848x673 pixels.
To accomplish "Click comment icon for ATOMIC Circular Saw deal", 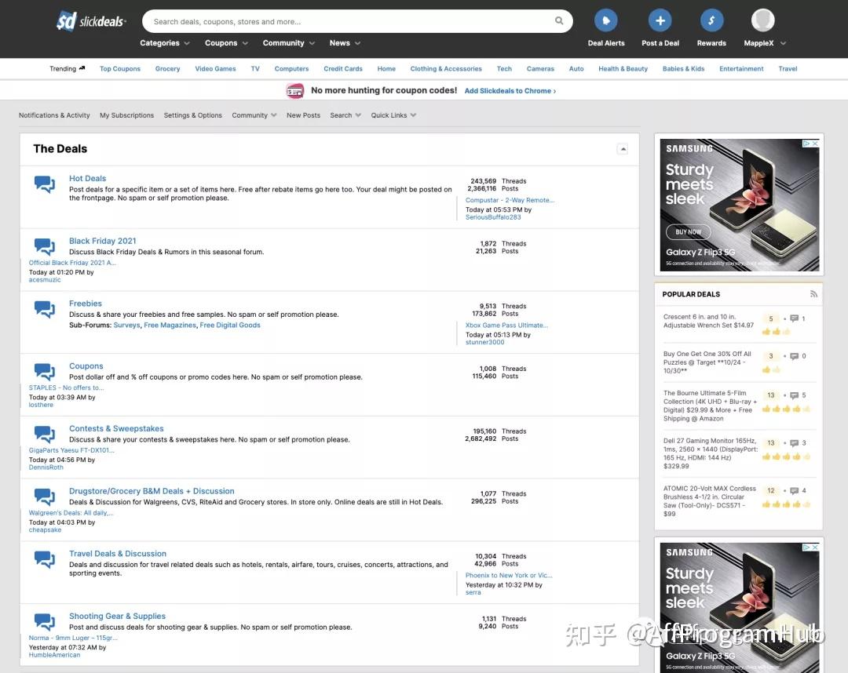I will point(794,490).
